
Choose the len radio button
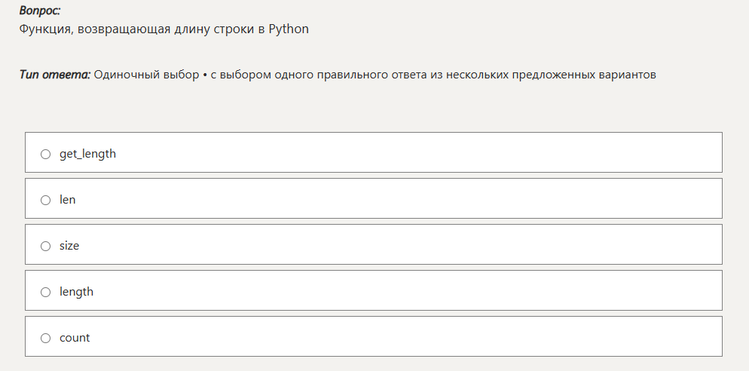click(x=45, y=200)
